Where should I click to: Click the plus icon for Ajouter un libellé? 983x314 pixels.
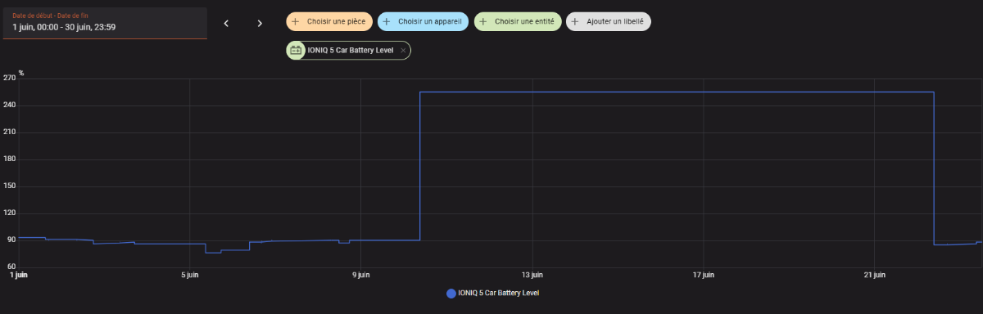point(576,21)
